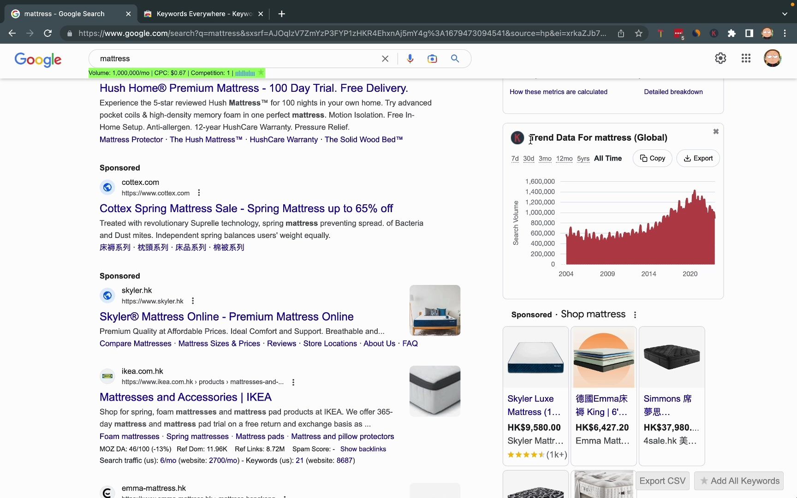Open the Detailed breakdown link
This screenshot has width=797, height=498.
[673, 92]
